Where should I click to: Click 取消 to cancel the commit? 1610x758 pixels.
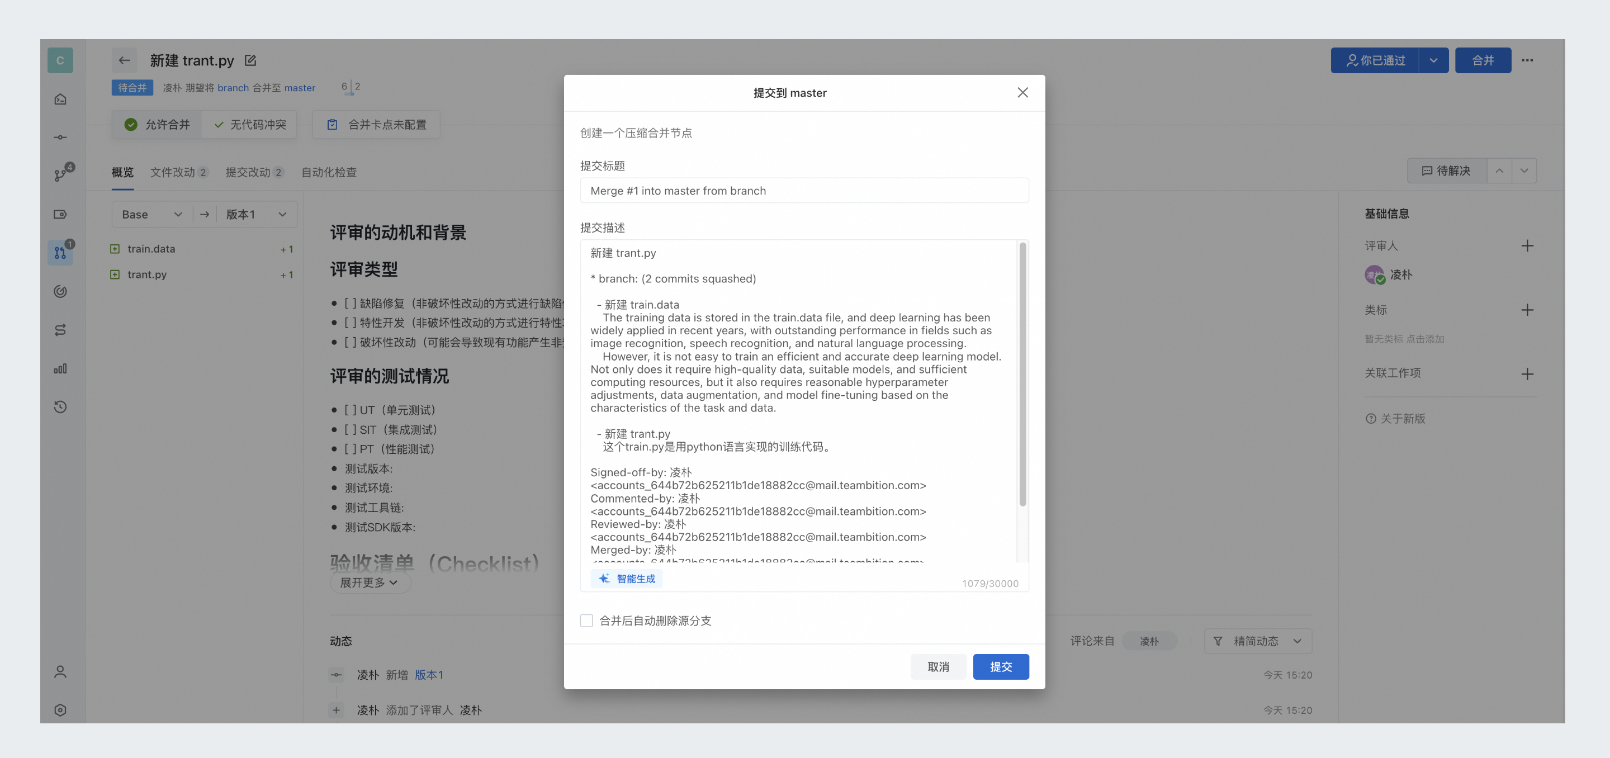click(x=938, y=666)
